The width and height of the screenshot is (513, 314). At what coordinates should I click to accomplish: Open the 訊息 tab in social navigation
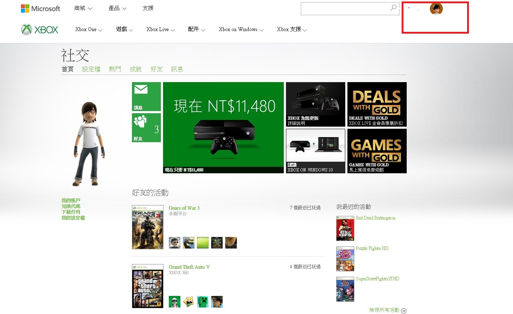click(x=177, y=69)
